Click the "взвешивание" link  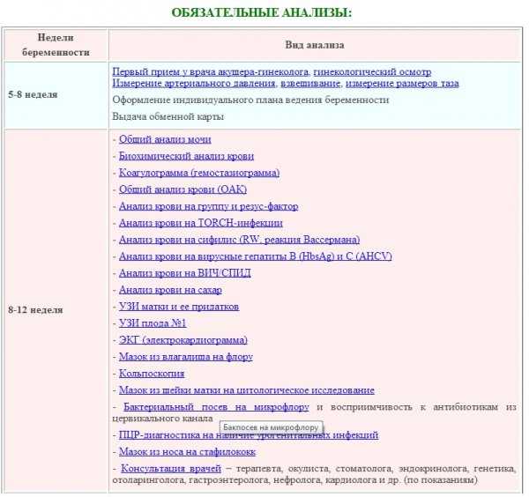pyautogui.click(x=310, y=84)
